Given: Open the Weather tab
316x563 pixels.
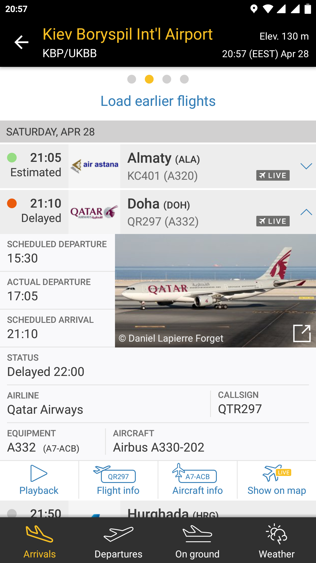Looking at the screenshot, I should [276, 541].
